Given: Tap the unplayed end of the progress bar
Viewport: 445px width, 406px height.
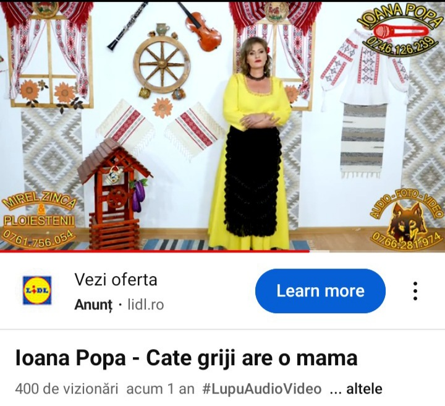Looking at the screenshot, I should point(377,251).
